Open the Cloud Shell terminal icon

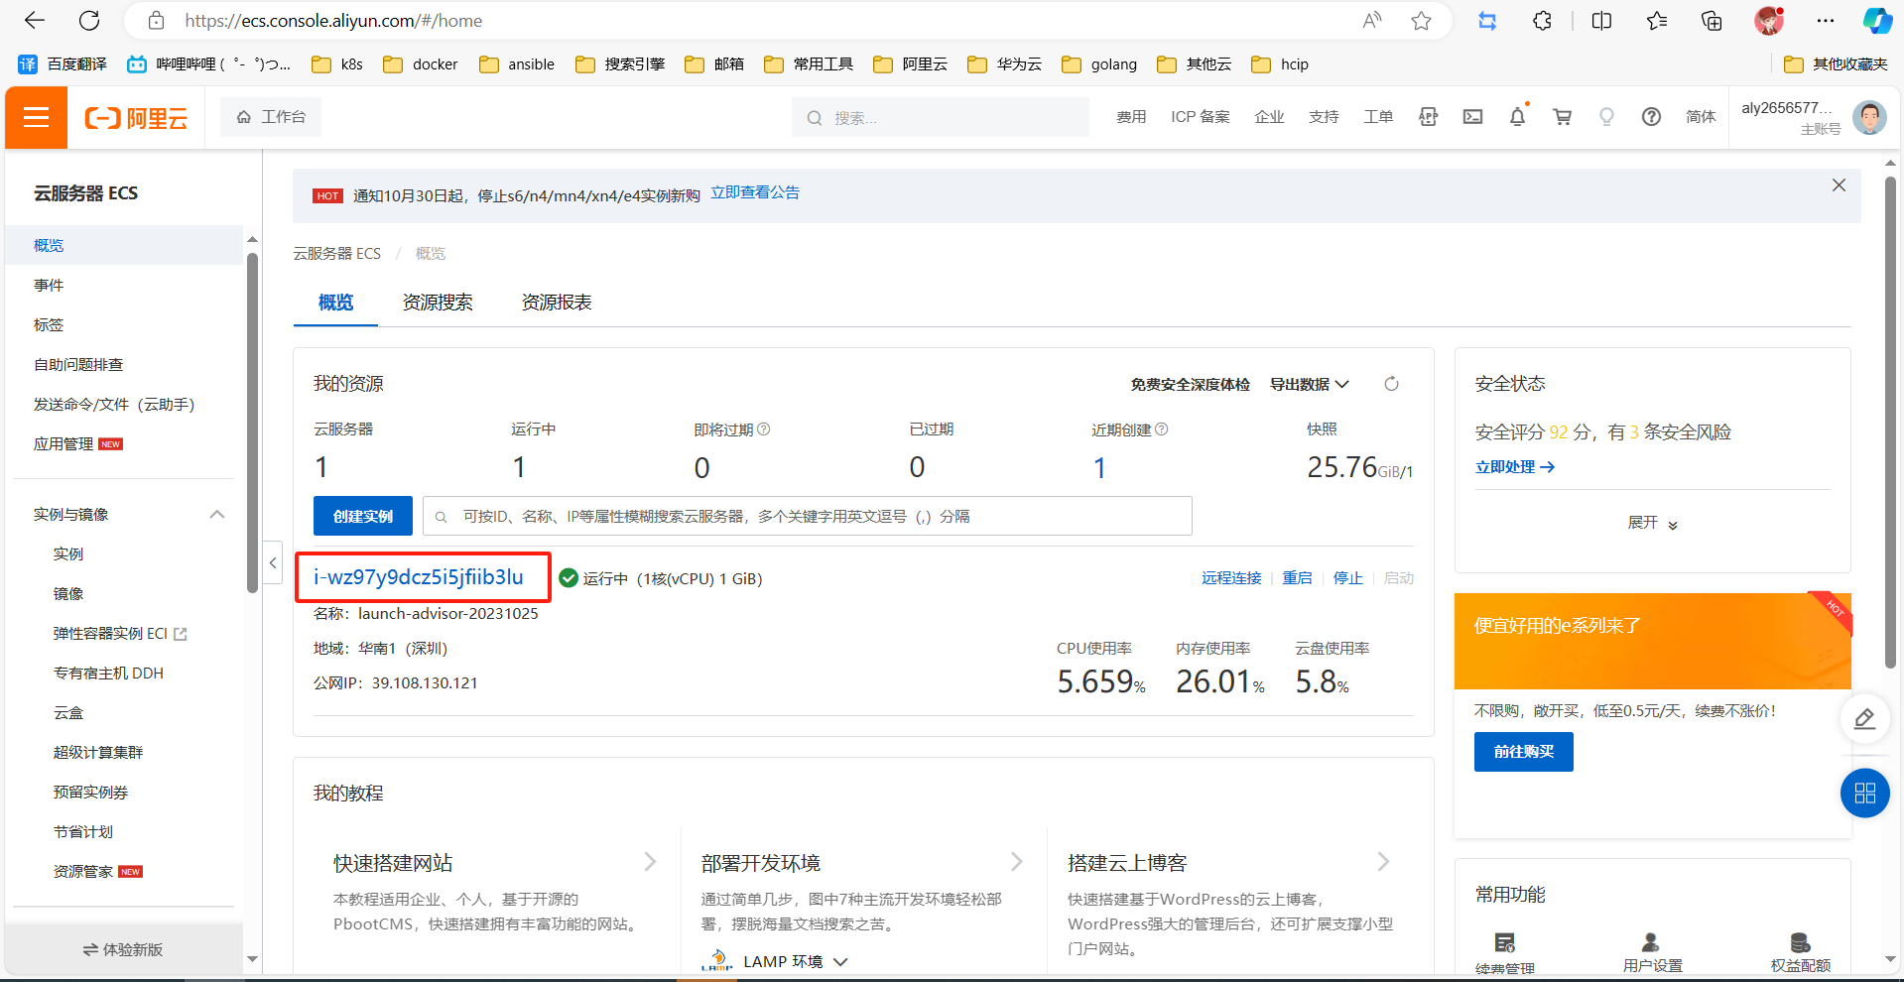[x=1472, y=117]
